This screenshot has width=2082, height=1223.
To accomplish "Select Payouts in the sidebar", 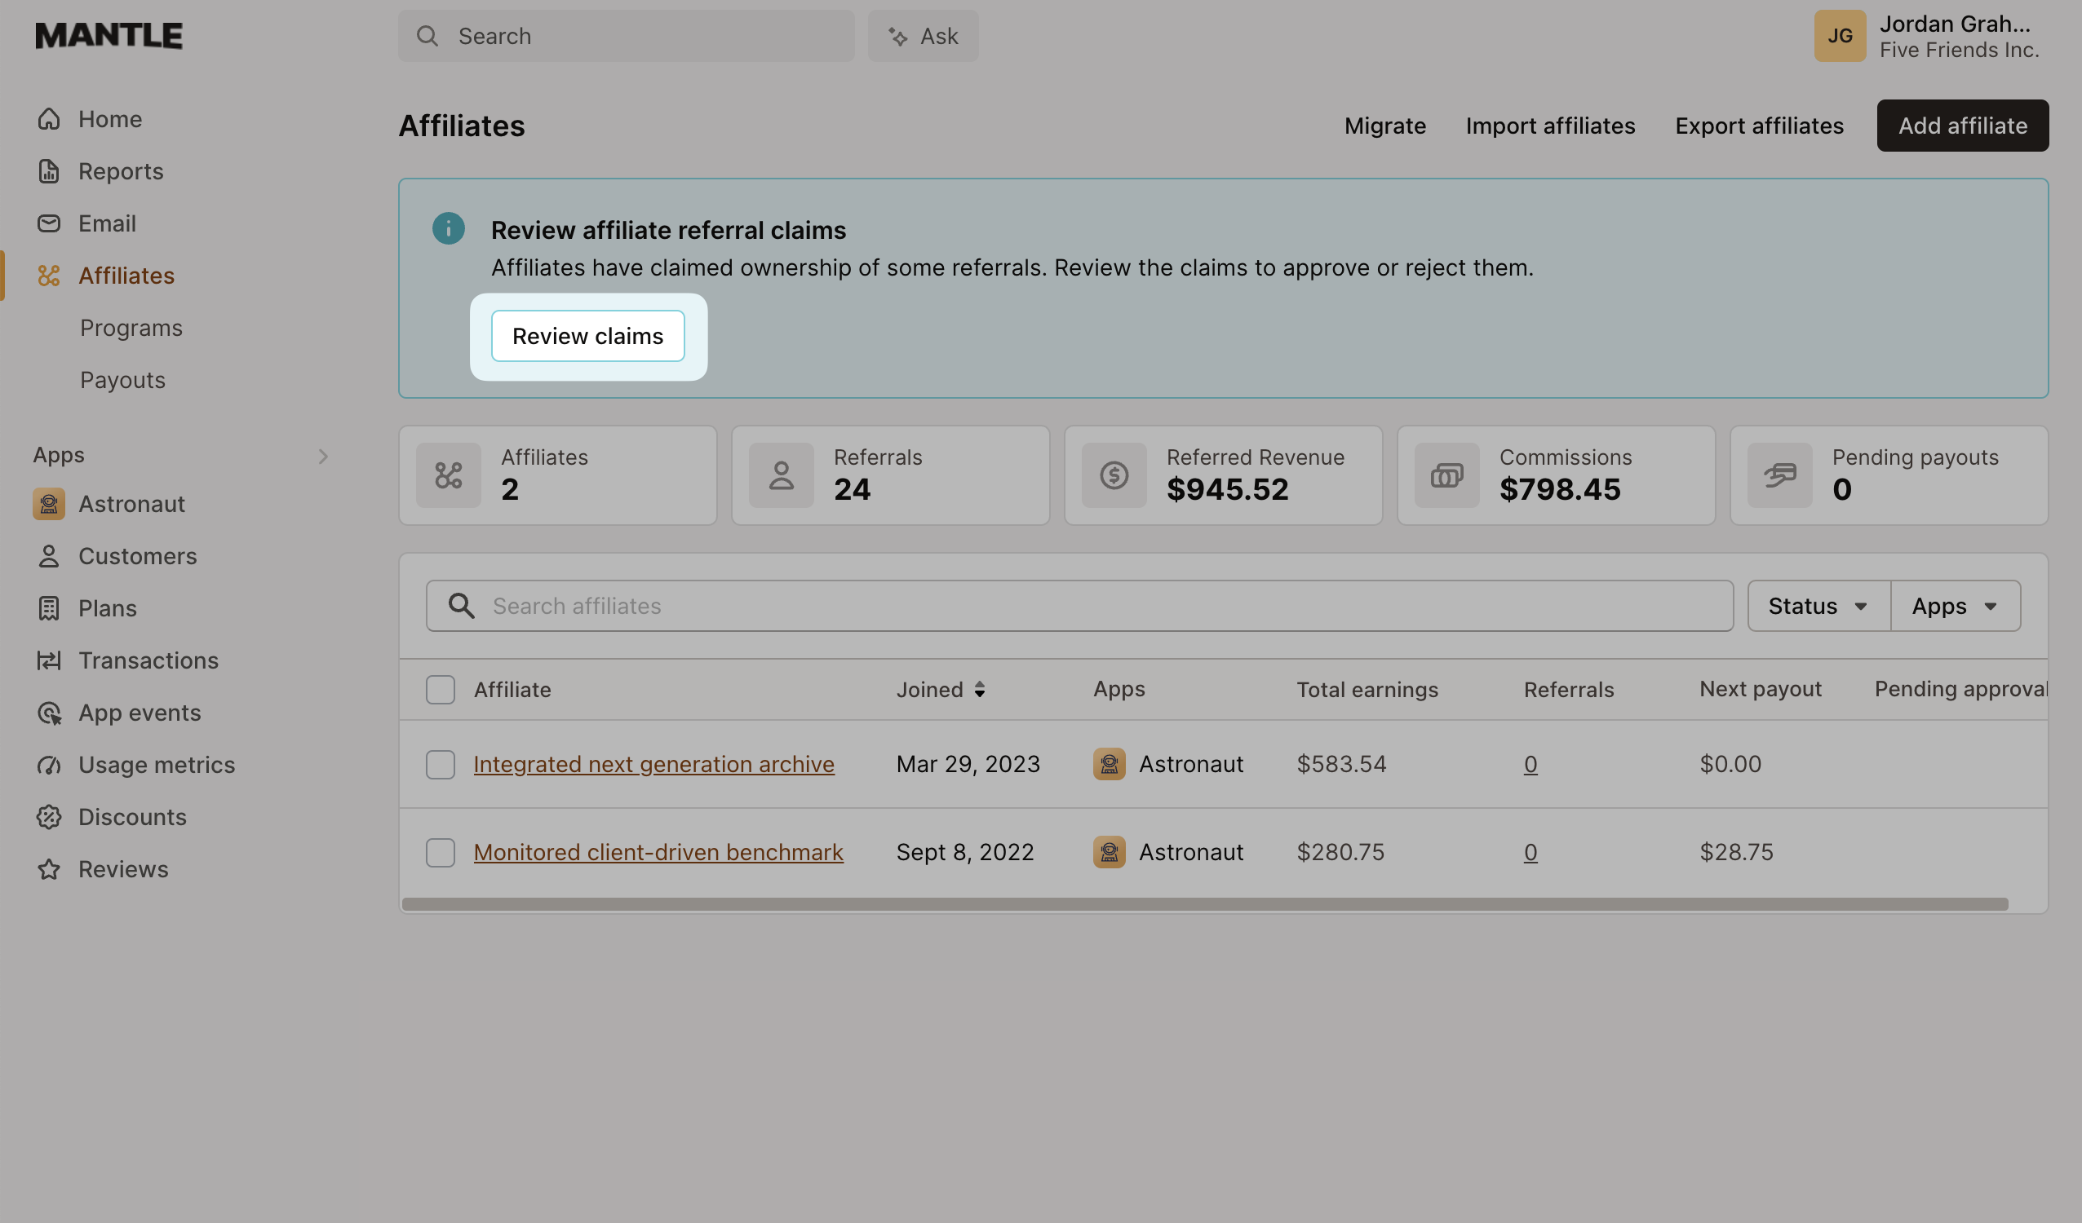I will pyautogui.click(x=122, y=380).
